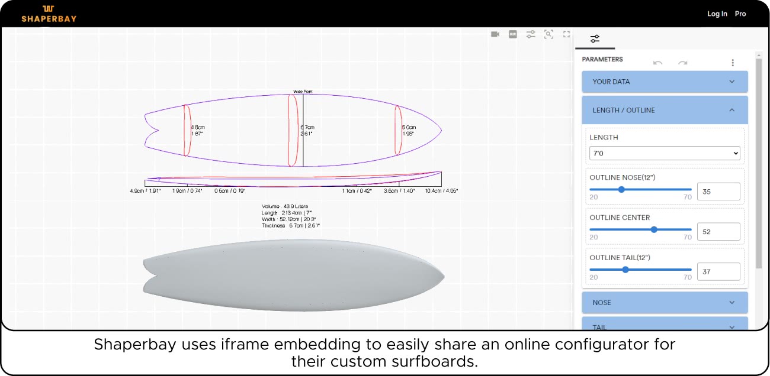Collapse the Length / Outline section
The height and width of the screenshot is (376, 770).
(x=665, y=110)
